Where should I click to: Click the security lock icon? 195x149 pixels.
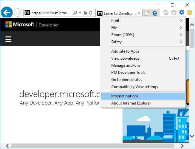click(x=85, y=13)
